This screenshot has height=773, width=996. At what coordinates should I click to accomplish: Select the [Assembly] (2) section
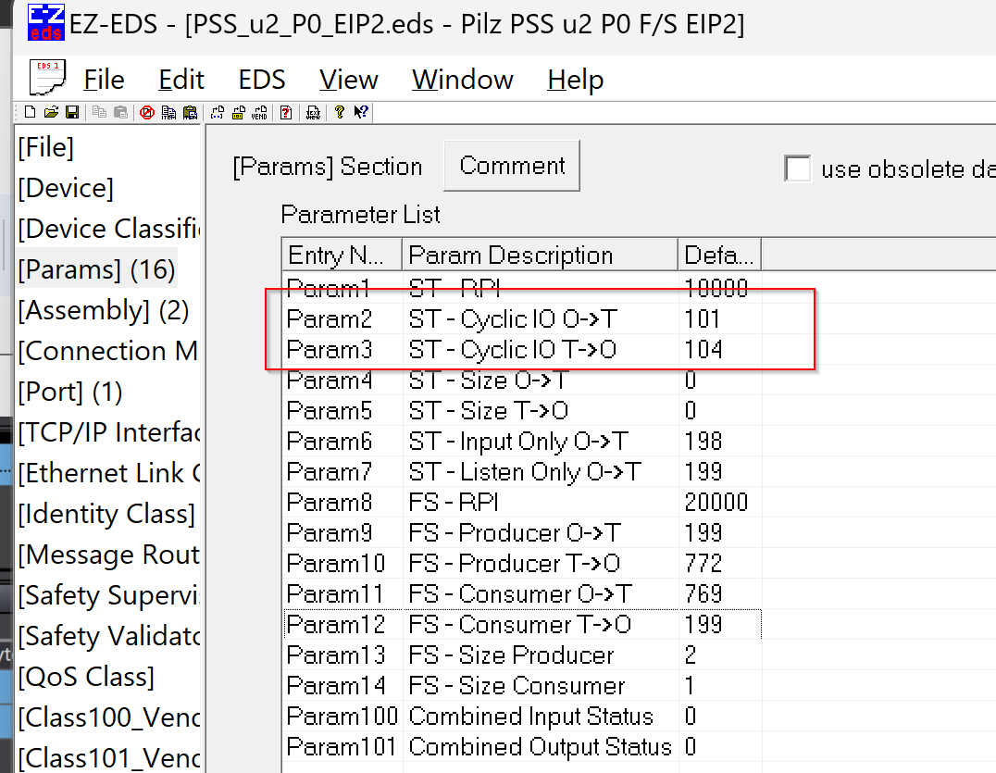pos(104,311)
